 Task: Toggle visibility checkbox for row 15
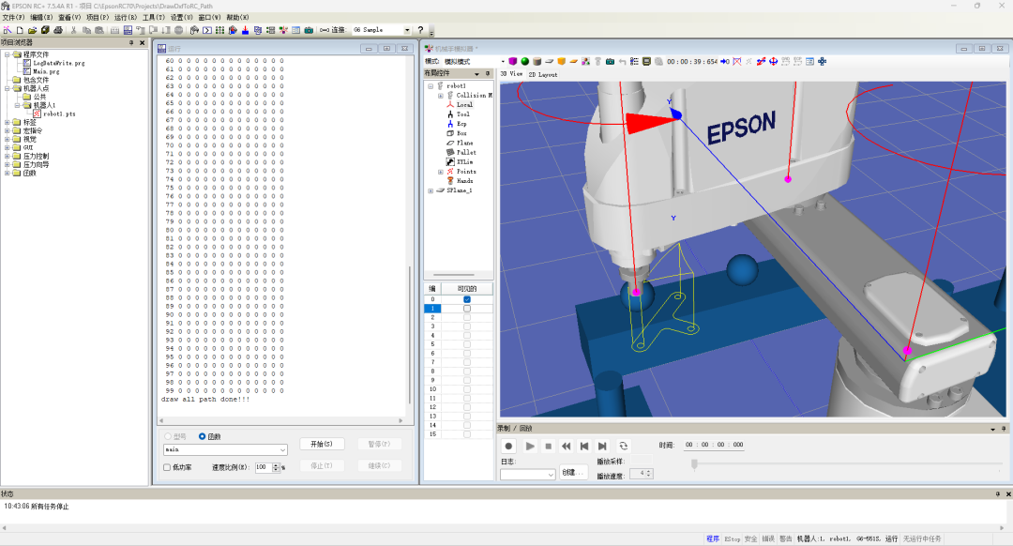(x=467, y=434)
